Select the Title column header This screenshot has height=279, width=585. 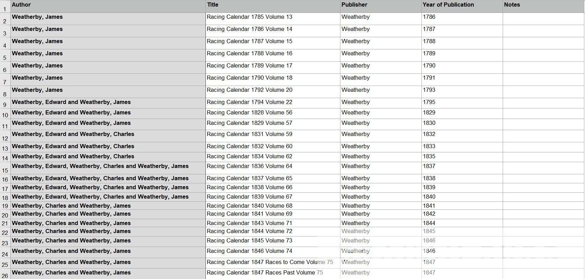(273, 6)
